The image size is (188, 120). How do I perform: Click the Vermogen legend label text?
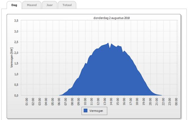98,111
